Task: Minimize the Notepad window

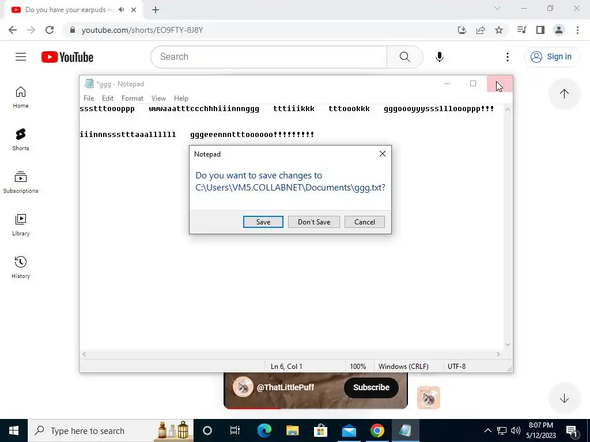Action: click(447, 83)
